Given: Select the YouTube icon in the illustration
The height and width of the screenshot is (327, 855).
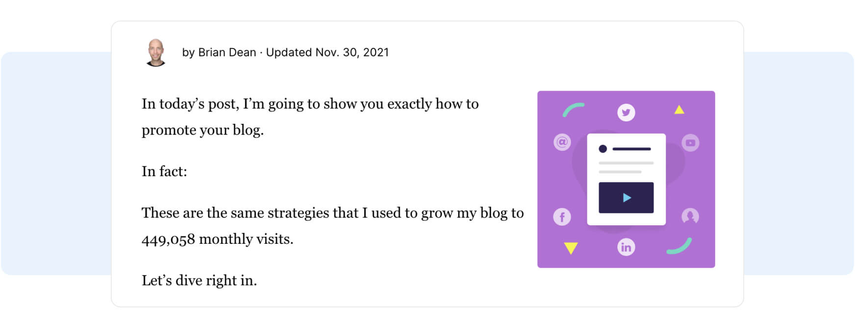Looking at the screenshot, I should tap(690, 143).
